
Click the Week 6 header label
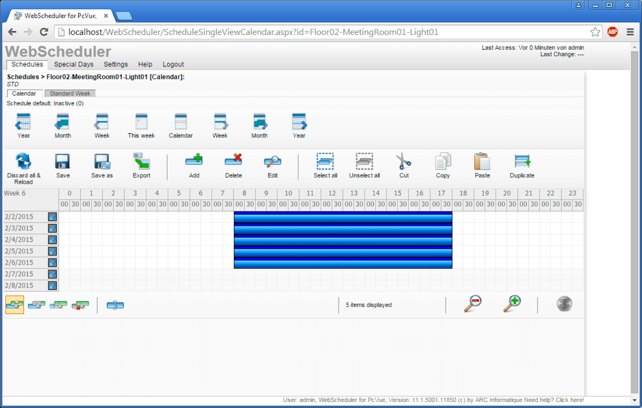click(x=15, y=193)
